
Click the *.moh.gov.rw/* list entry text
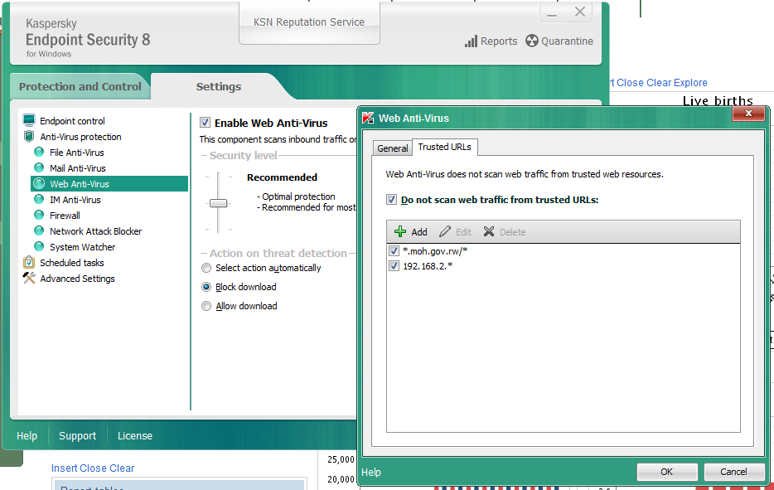coord(435,251)
